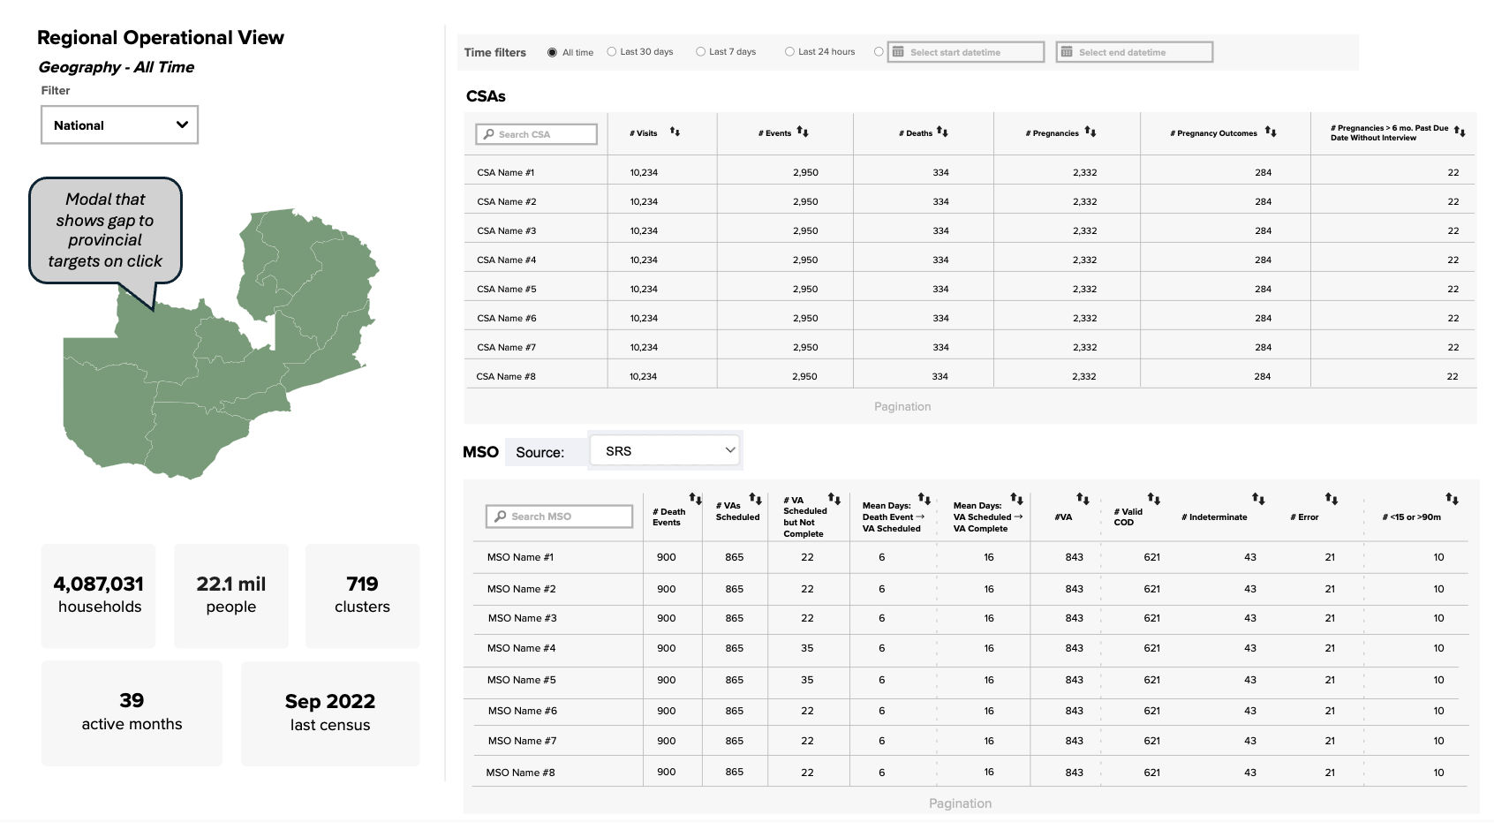
Task: Sort by # Pregnancy Outcomes column
Action: tap(1270, 132)
